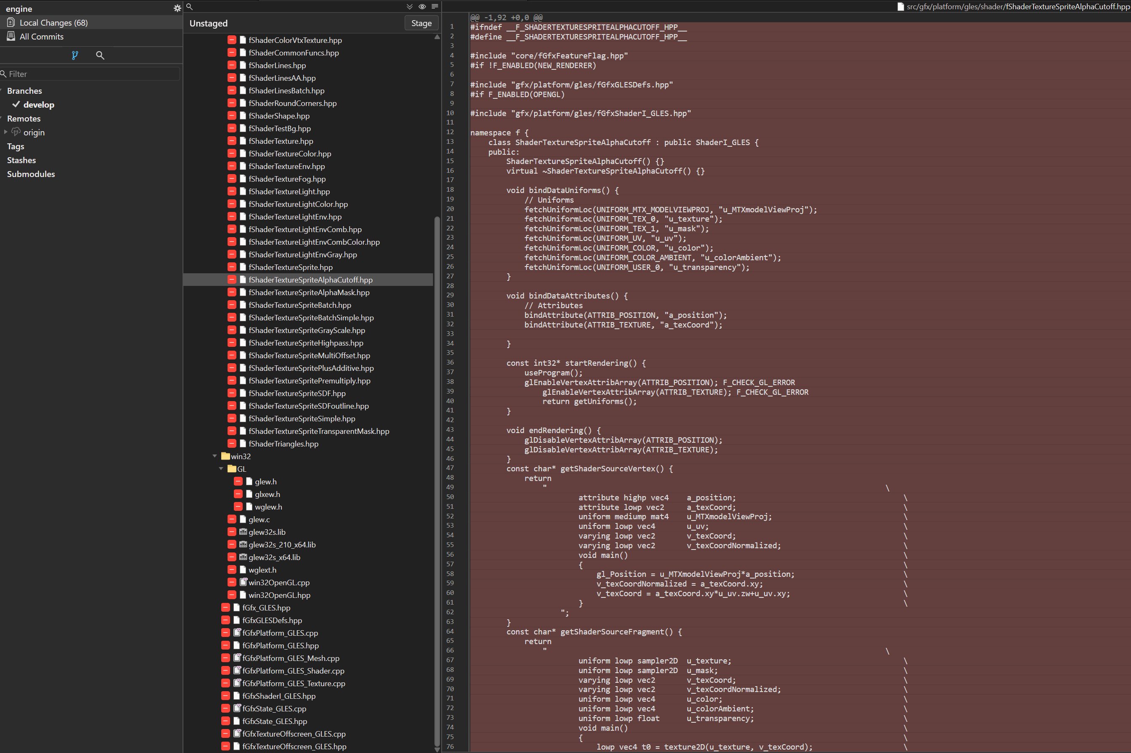Open Local Changes (68) view
The height and width of the screenshot is (753, 1131).
(53, 23)
